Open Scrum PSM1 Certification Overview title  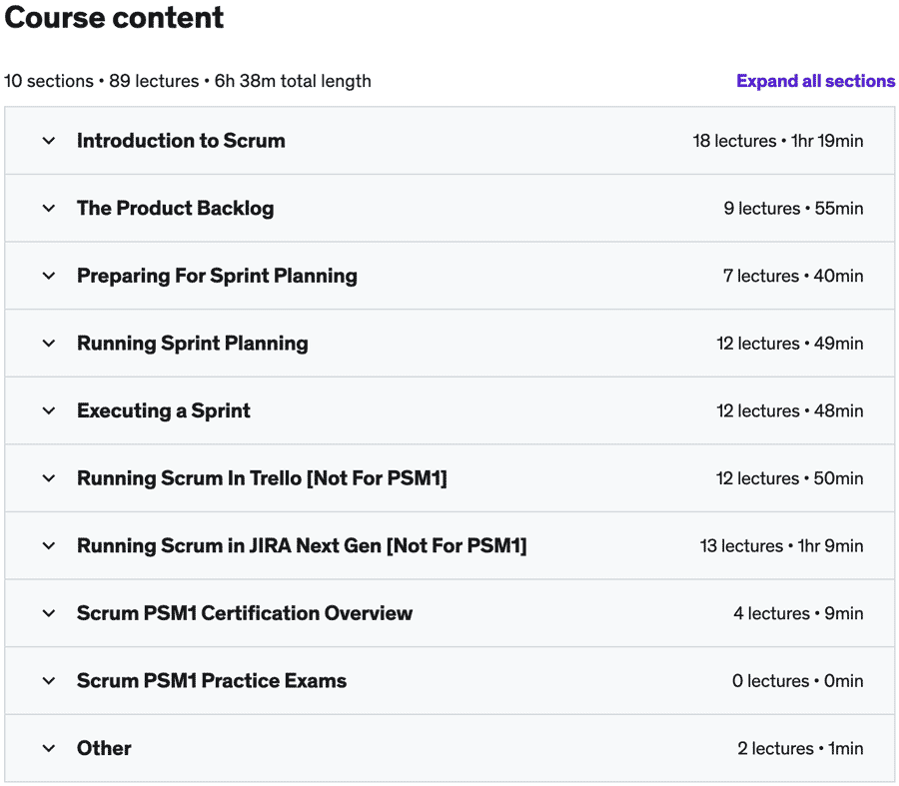click(x=245, y=613)
